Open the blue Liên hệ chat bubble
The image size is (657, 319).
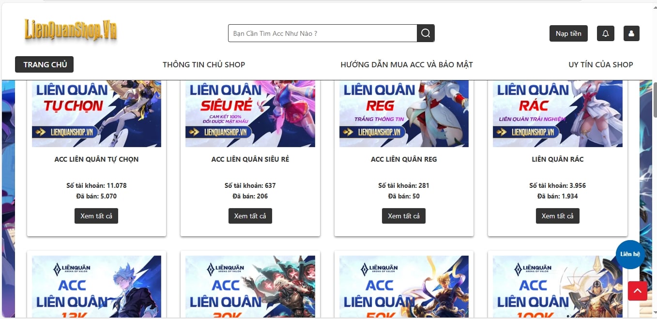pyautogui.click(x=630, y=254)
